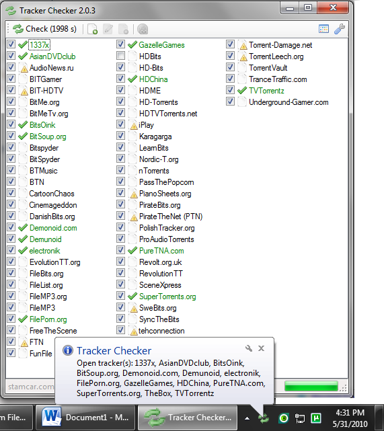Image resolution: width=384 pixels, height=431 pixels.
Task: Click warning icon beside SweBits.org
Action: click(134, 309)
